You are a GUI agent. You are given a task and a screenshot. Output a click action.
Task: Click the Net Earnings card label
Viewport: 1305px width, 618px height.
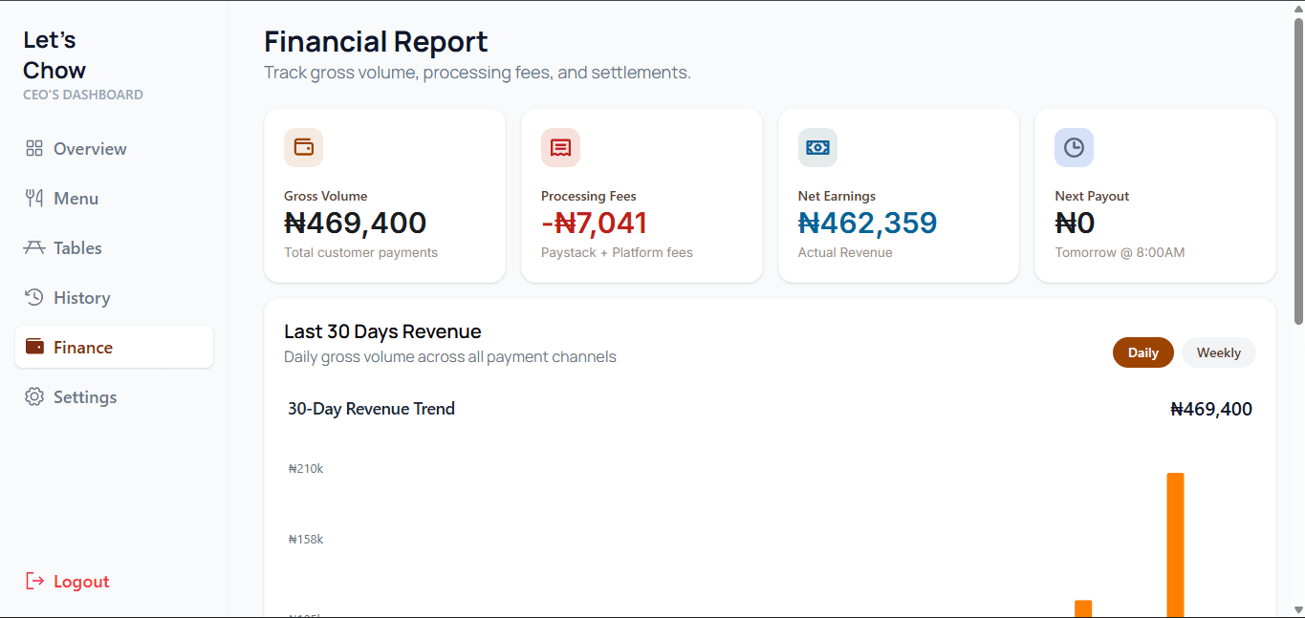tap(837, 196)
